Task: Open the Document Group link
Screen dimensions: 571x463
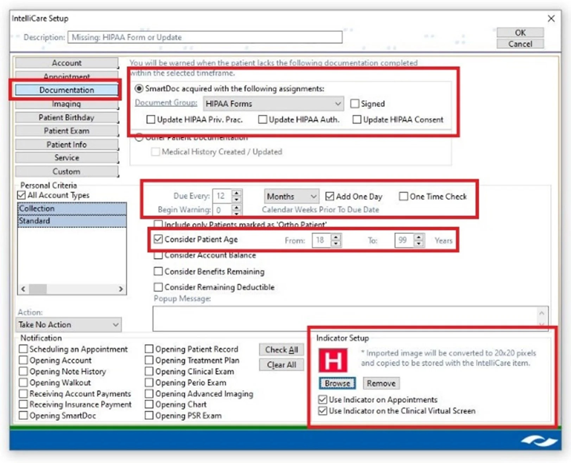Action: click(x=166, y=102)
